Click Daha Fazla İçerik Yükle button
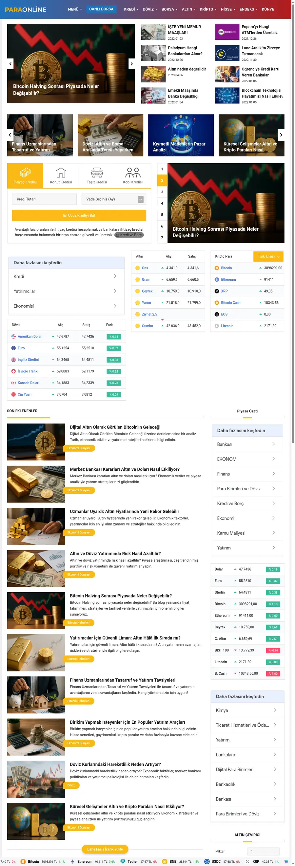This screenshot has height=866, width=295. [105, 849]
